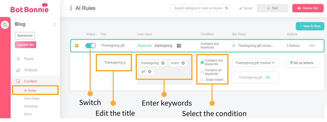The height and width of the screenshot is (122, 327).
Task: Open the three-dots rule options menu
Action: (312, 46)
